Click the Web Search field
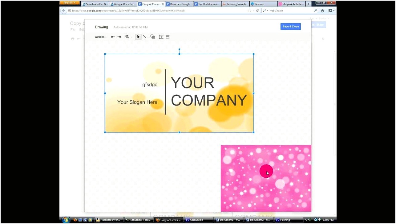This screenshot has width=396, height=224. [289, 10]
